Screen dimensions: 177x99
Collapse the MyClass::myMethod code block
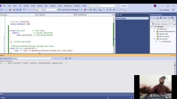pyautogui.click(x=10, y=48)
